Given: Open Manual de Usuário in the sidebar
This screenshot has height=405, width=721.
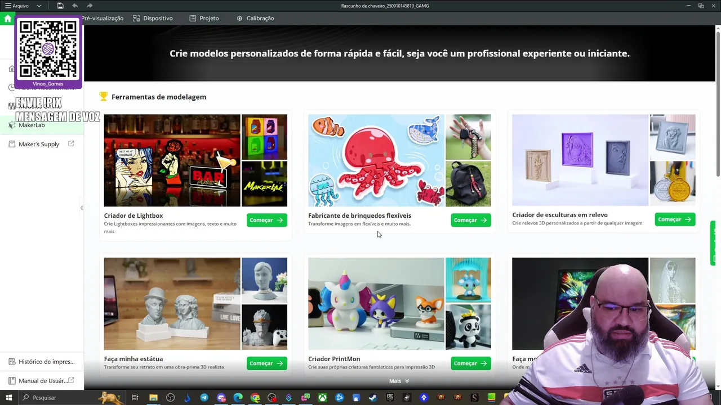Looking at the screenshot, I should (x=42, y=381).
